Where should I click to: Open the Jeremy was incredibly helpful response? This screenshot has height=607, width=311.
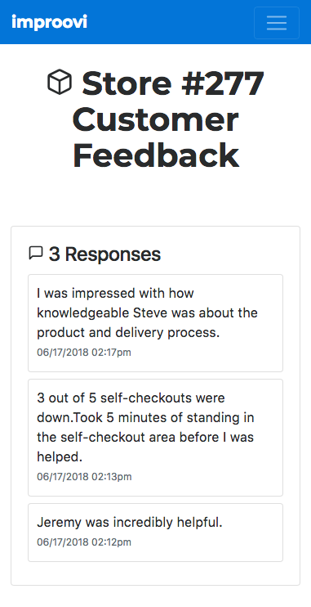point(155,533)
